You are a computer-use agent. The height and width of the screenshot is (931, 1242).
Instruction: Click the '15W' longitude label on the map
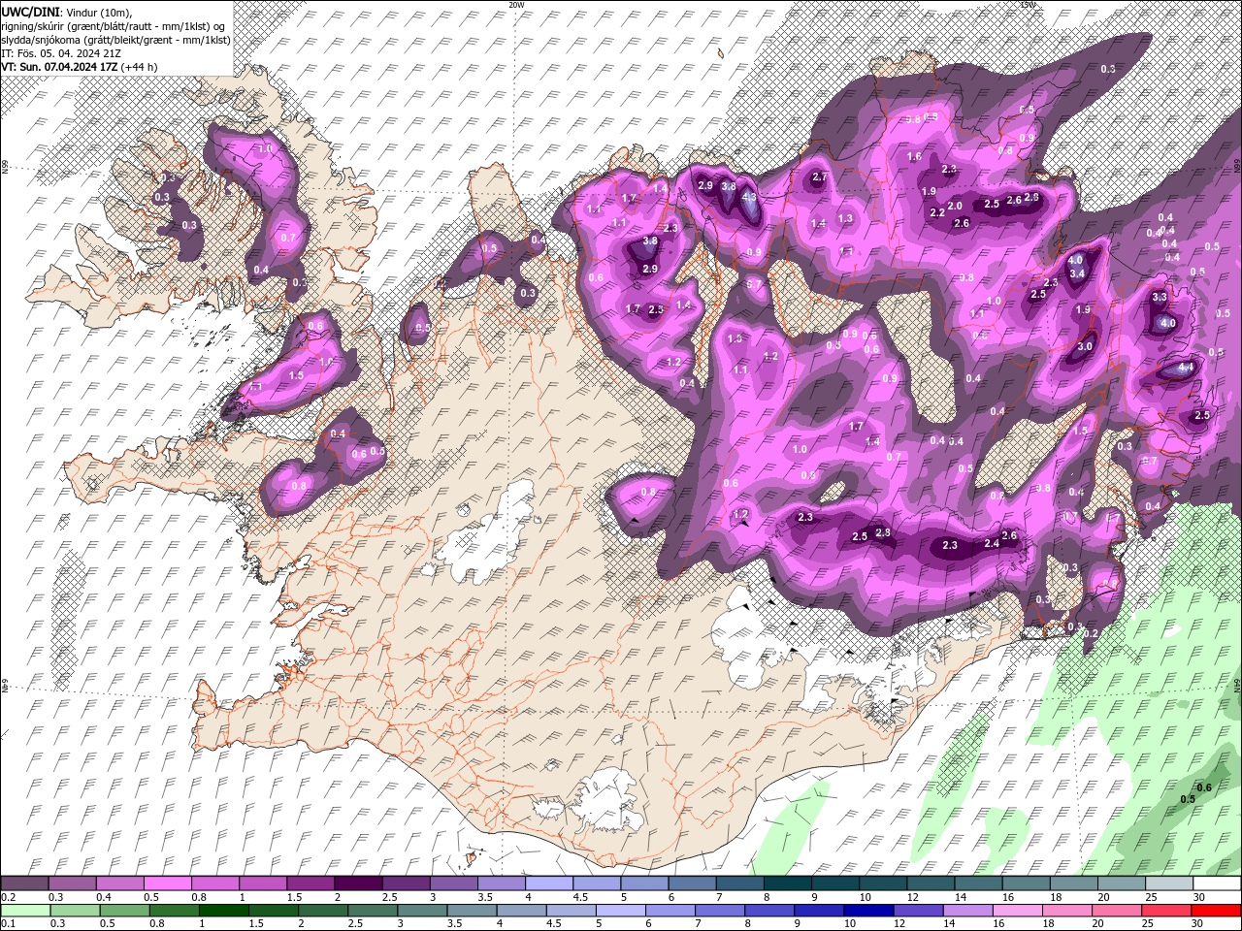[x=1028, y=5]
